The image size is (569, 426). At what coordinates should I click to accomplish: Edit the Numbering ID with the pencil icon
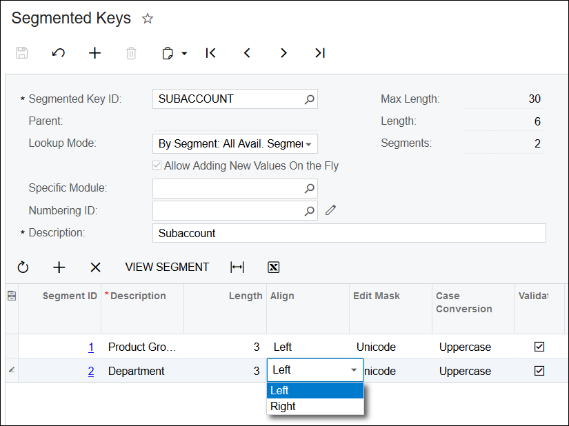[330, 210]
